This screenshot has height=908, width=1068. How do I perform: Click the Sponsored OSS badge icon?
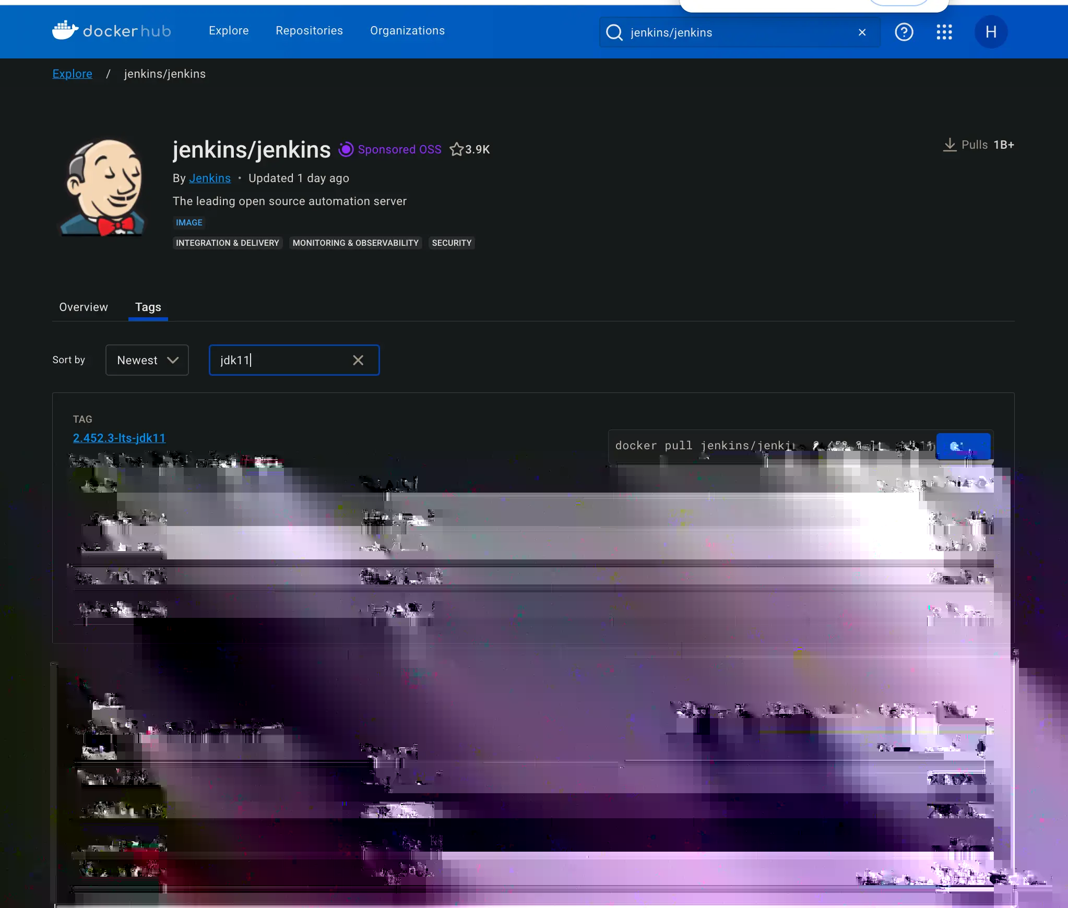pos(346,150)
